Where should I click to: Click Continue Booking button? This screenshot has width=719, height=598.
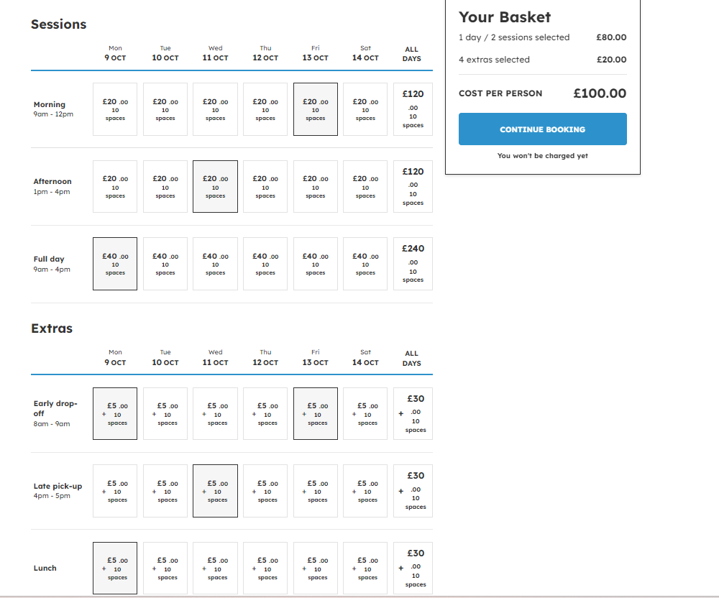(x=542, y=129)
